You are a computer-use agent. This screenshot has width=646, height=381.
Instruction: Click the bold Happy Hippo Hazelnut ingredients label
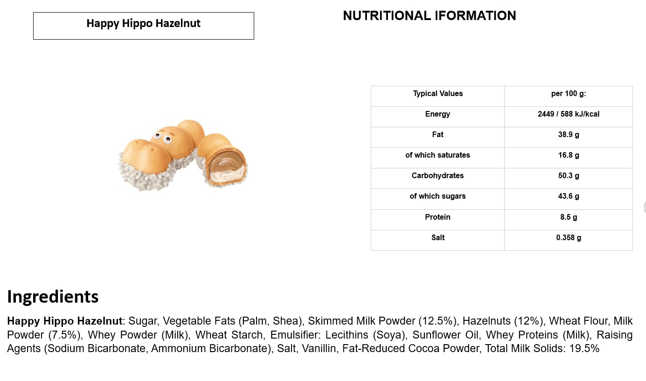pos(64,321)
